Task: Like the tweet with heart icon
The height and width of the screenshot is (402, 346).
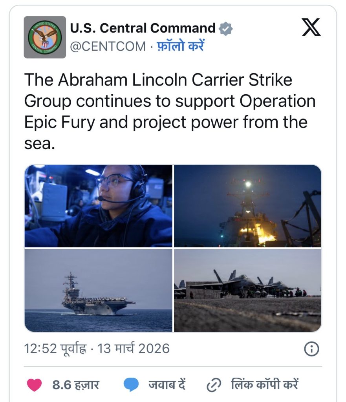Action: (35, 385)
